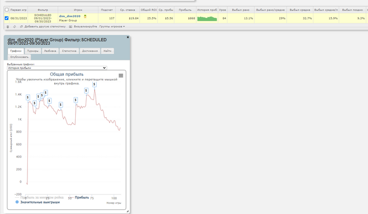Click the 'SCHEDULED 09/01/2023-09/30/2023' filter cell

pyautogui.click(x=43, y=18)
